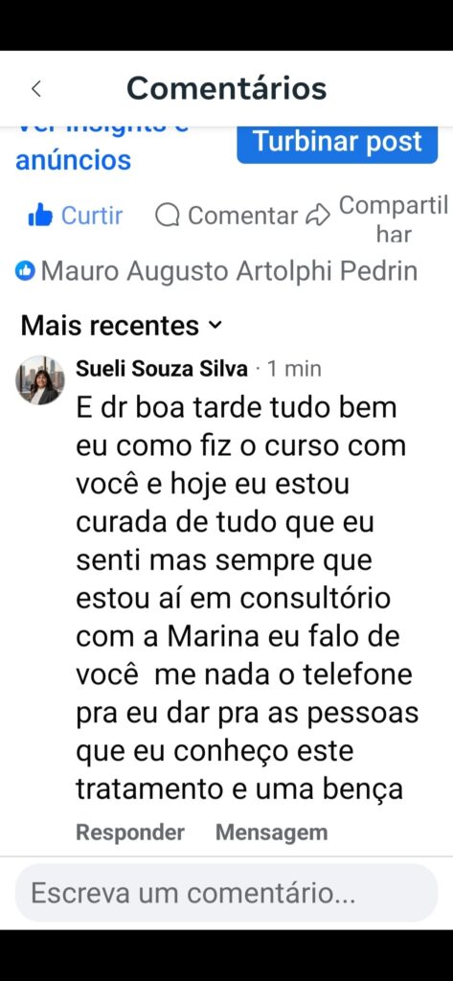The image size is (453, 981).
Task: Tap the Comentários header title
Action: click(226, 88)
